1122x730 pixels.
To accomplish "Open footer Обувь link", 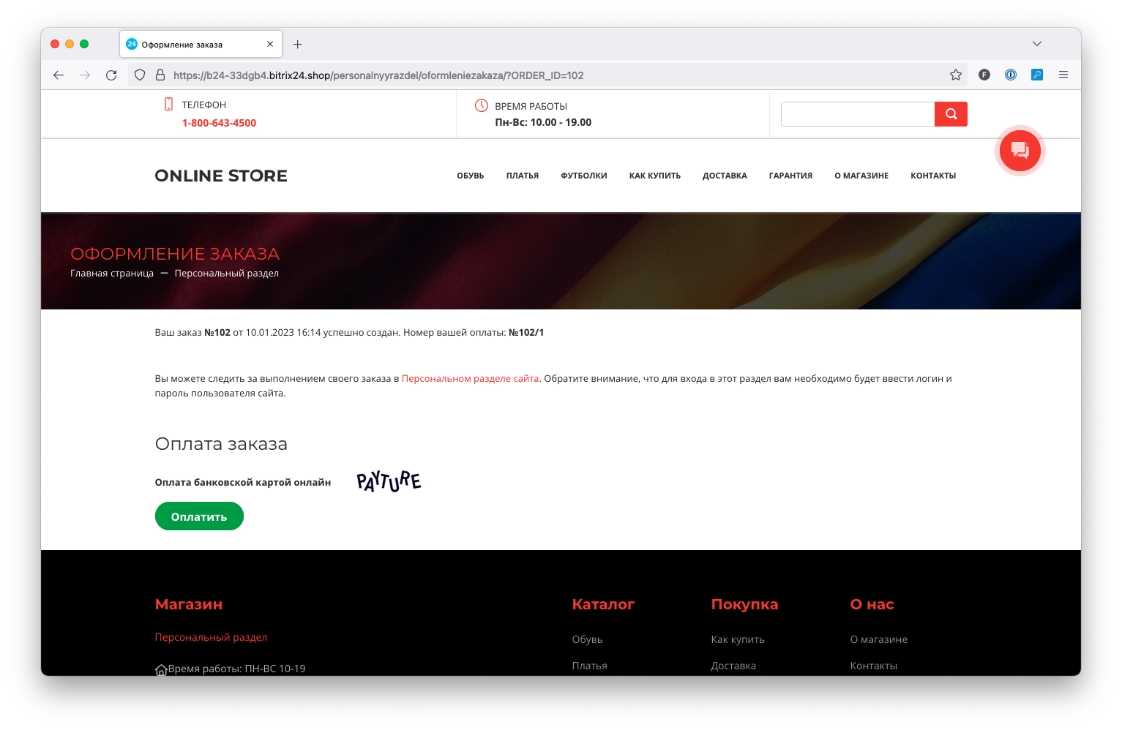I will coord(588,639).
